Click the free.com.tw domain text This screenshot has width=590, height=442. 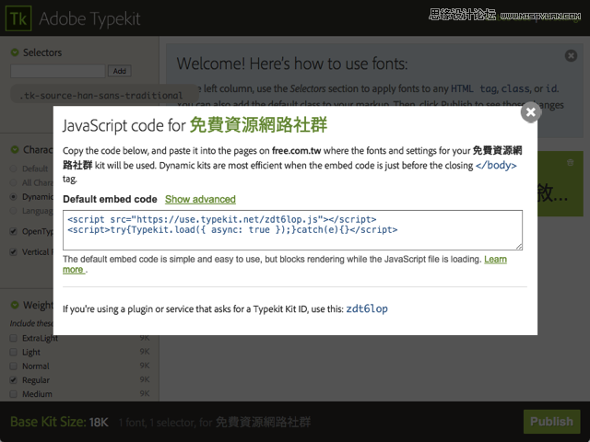click(x=297, y=151)
